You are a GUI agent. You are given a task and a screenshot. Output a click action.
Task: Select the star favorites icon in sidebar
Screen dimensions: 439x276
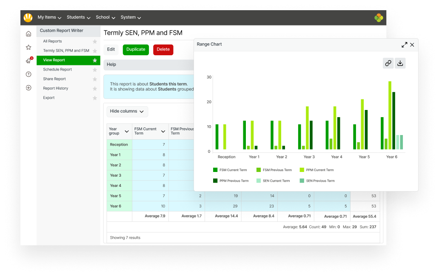28,47
